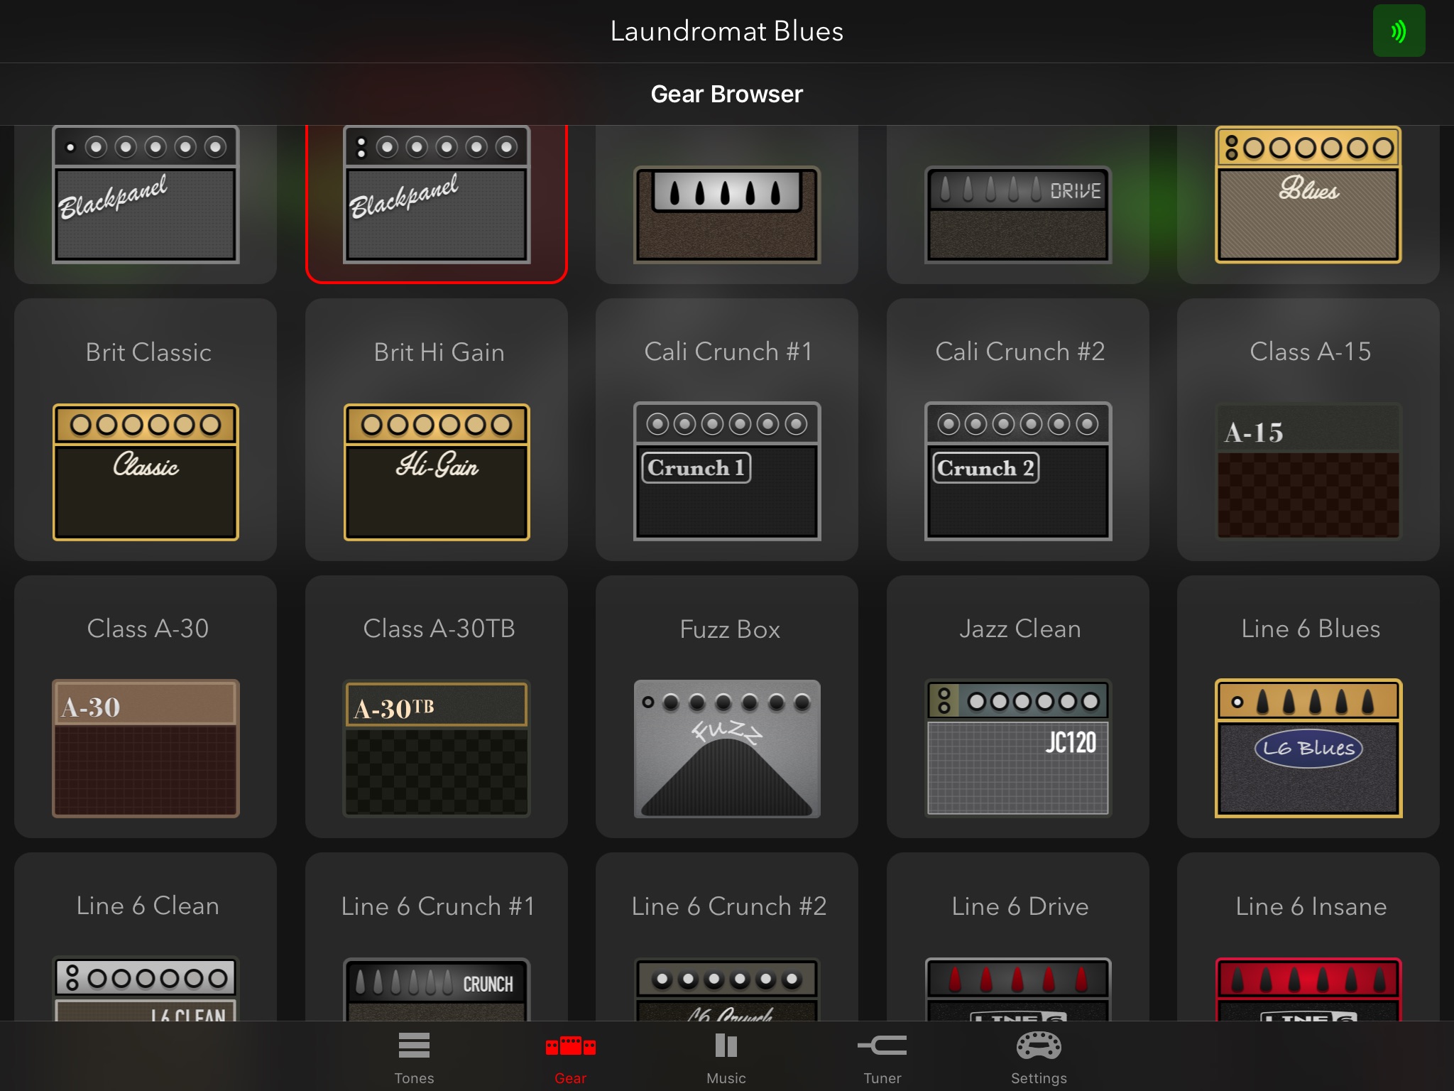Select the gold Blues amp thumbnail

pos(1308,195)
